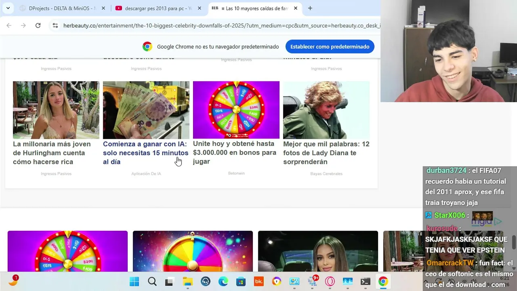Open the widgets icon with notification badge
Viewport: 517px width, 291px height.
[13, 280]
